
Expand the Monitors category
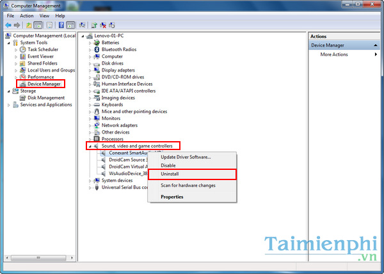(90, 119)
